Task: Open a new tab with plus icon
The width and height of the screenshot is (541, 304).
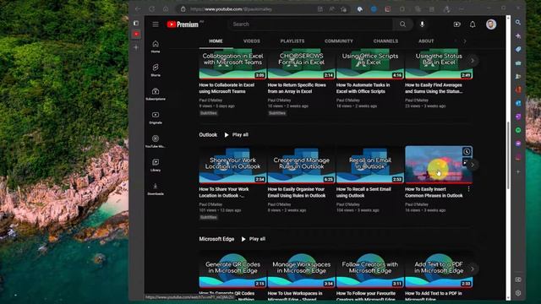Action: click(x=136, y=47)
